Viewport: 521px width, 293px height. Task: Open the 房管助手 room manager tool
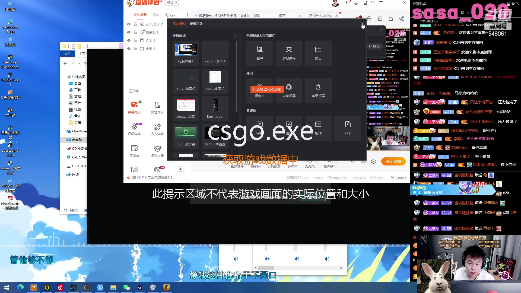[157, 107]
